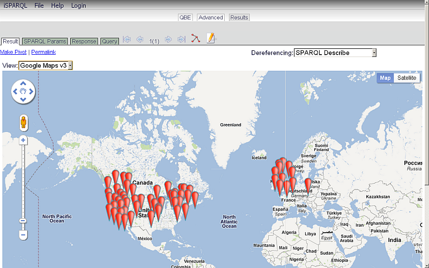Open the Help menu
Image resolution: width=429 pixels, height=268 pixels.
[57, 5]
